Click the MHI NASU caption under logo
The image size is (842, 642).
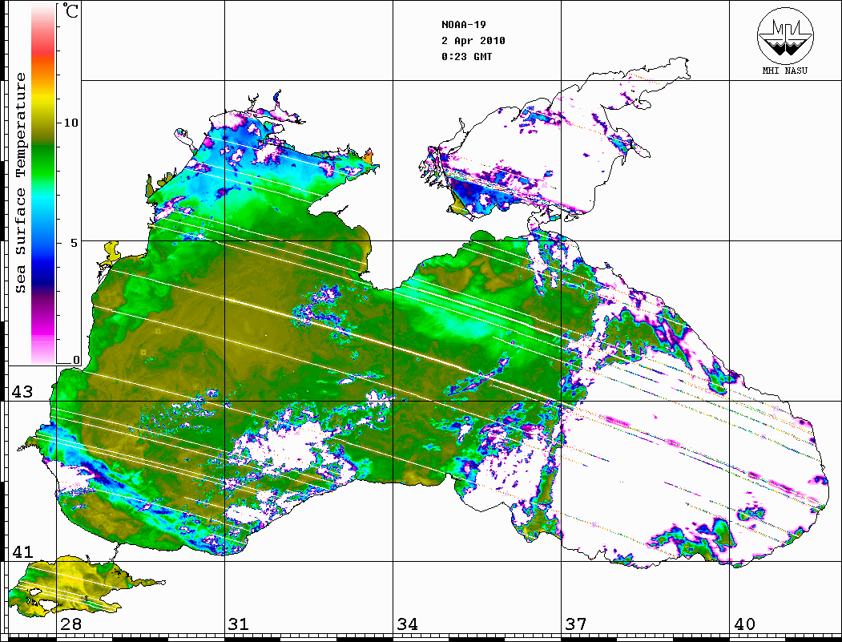point(784,71)
